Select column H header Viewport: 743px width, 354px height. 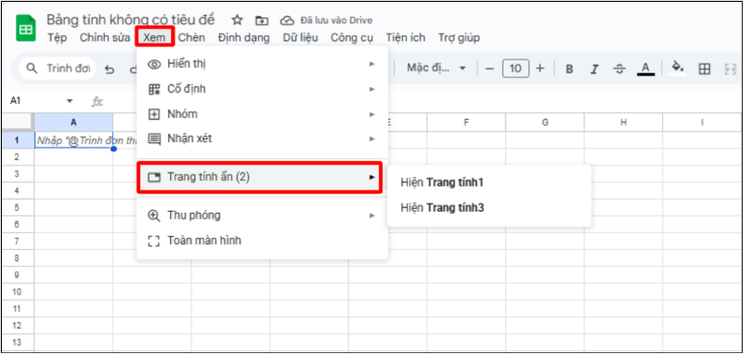[x=623, y=123]
